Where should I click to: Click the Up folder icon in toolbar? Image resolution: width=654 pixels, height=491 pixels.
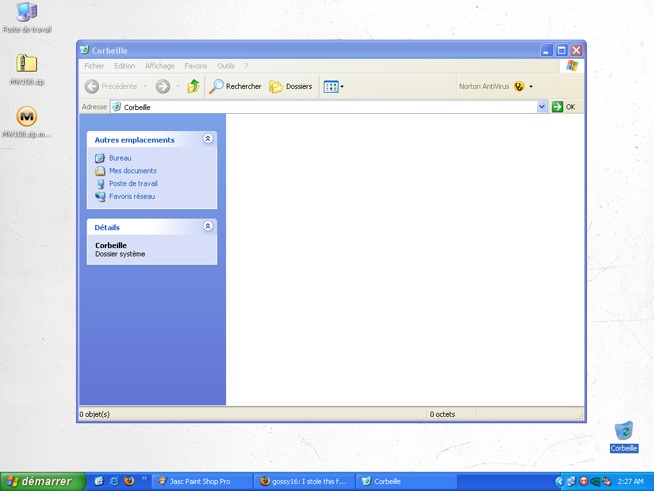coord(193,86)
